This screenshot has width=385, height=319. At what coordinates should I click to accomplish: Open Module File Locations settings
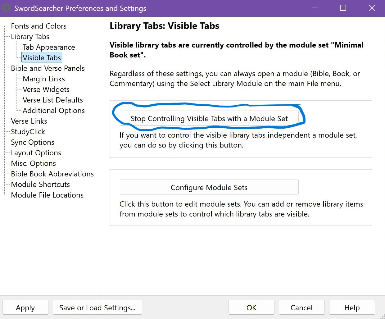click(x=47, y=195)
